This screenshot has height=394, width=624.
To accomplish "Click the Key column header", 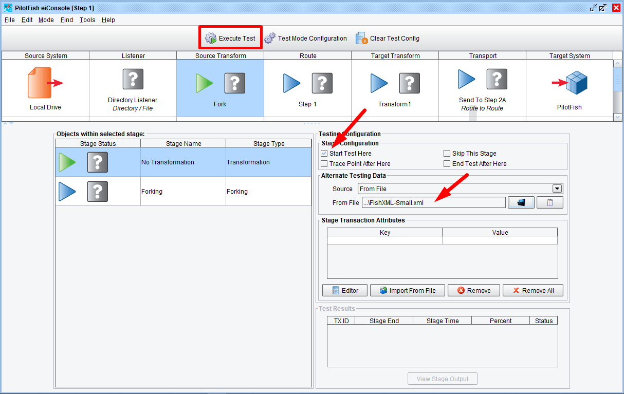I will pos(384,232).
